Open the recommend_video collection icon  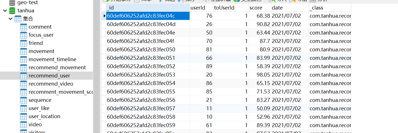[24, 84]
